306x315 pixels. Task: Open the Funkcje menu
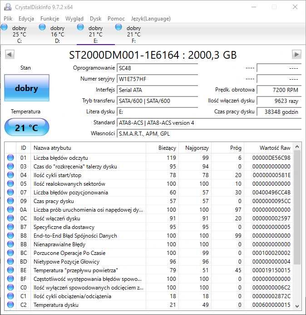pyautogui.click(x=49, y=19)
